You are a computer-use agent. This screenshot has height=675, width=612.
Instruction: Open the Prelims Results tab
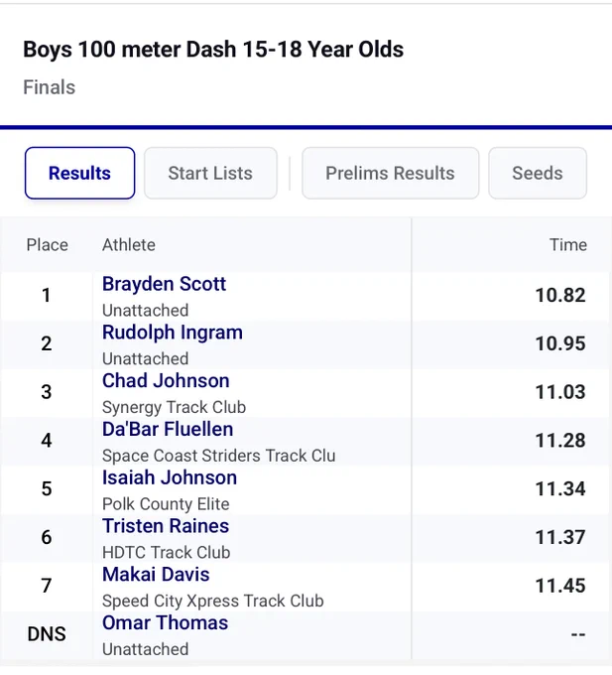click(390, 173)
